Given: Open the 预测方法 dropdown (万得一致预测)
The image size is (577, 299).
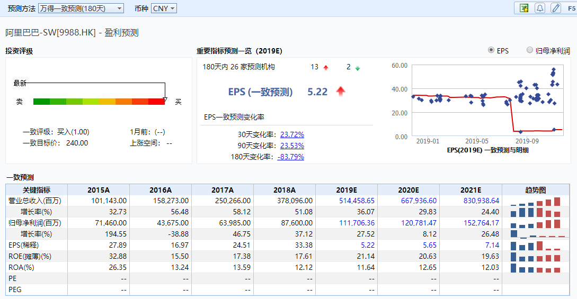Looking at the screenshot, I should pyautogui.click(x=81, y=8).
